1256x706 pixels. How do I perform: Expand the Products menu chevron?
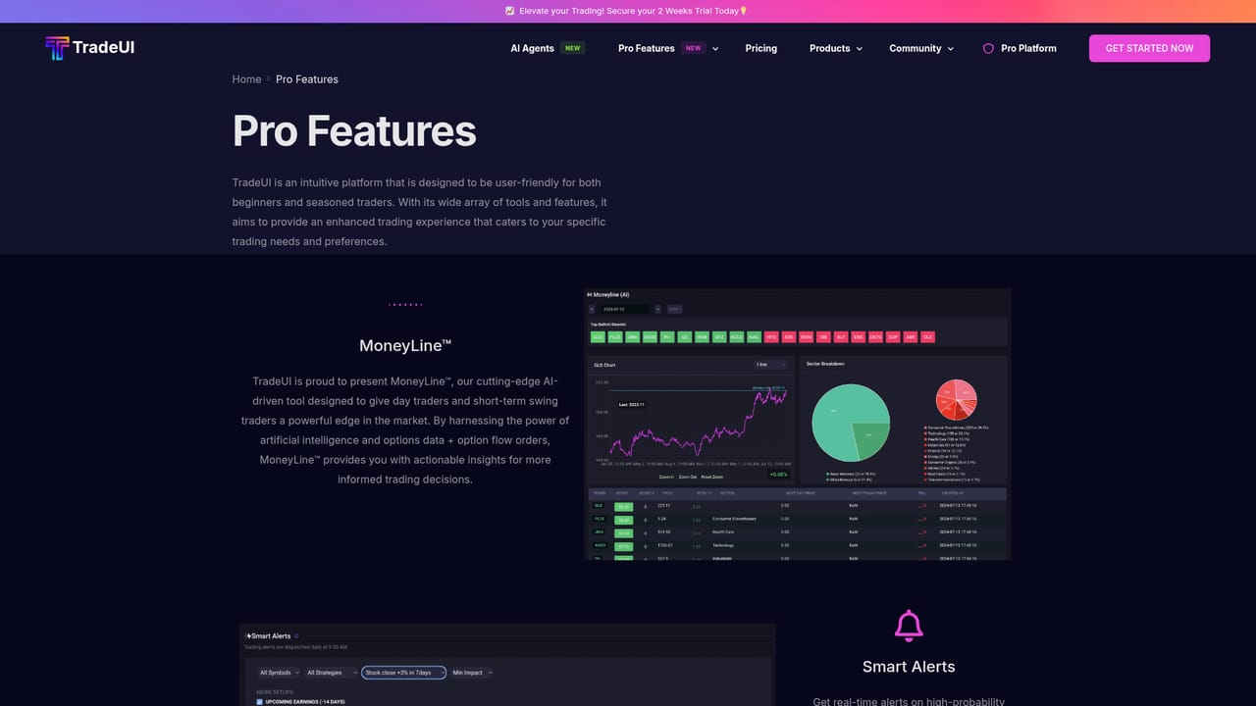coord(860,49)
